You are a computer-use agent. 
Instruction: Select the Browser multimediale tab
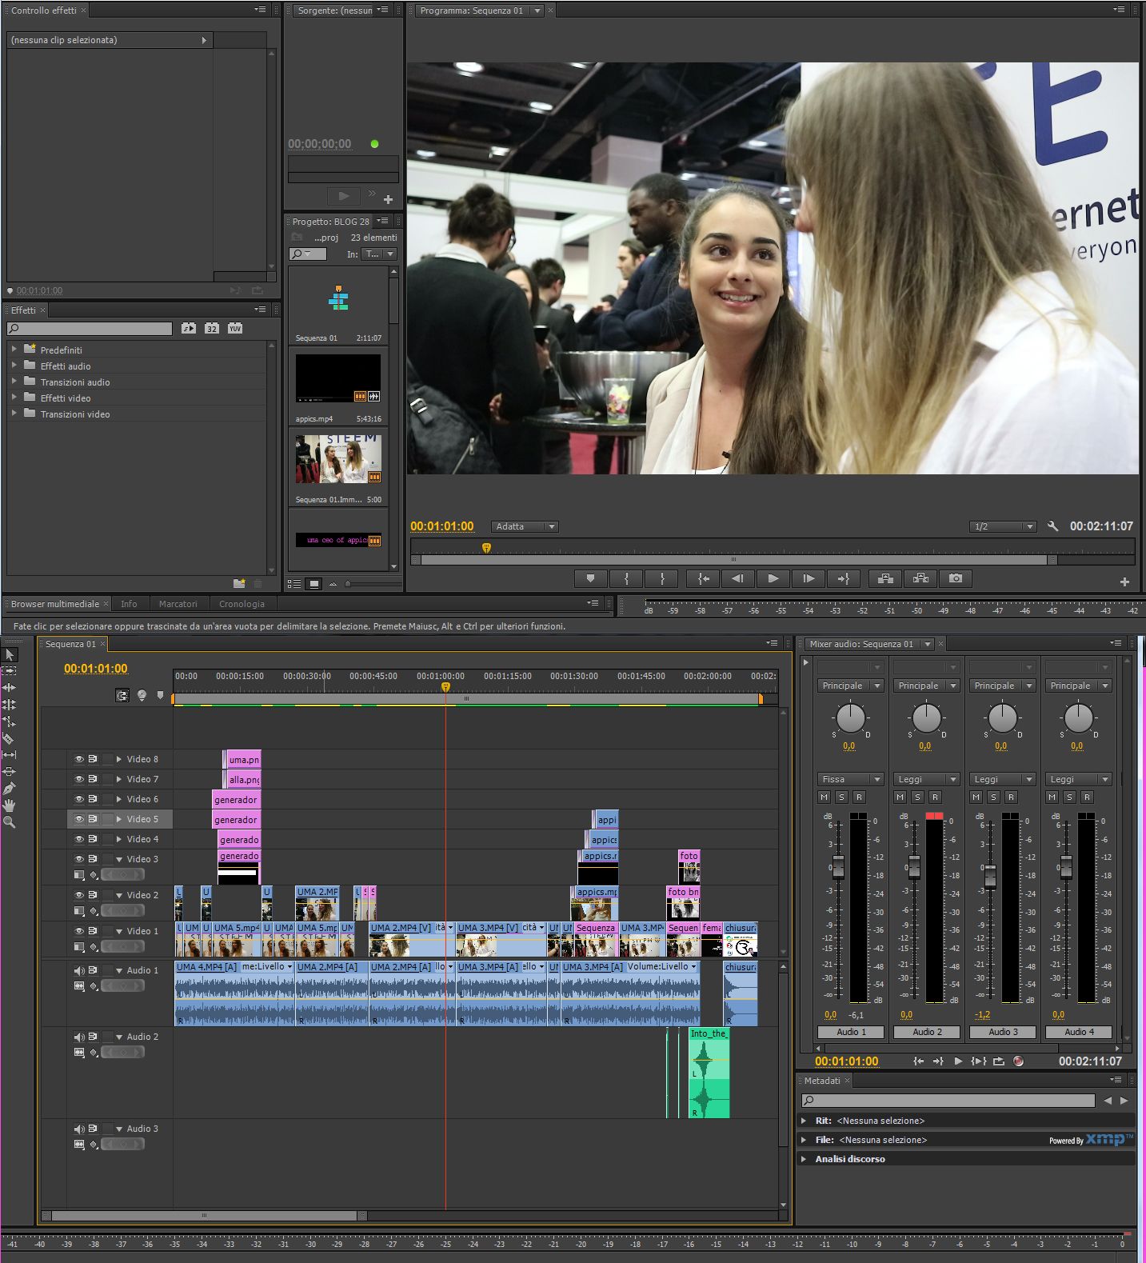[x=55, y=604]
